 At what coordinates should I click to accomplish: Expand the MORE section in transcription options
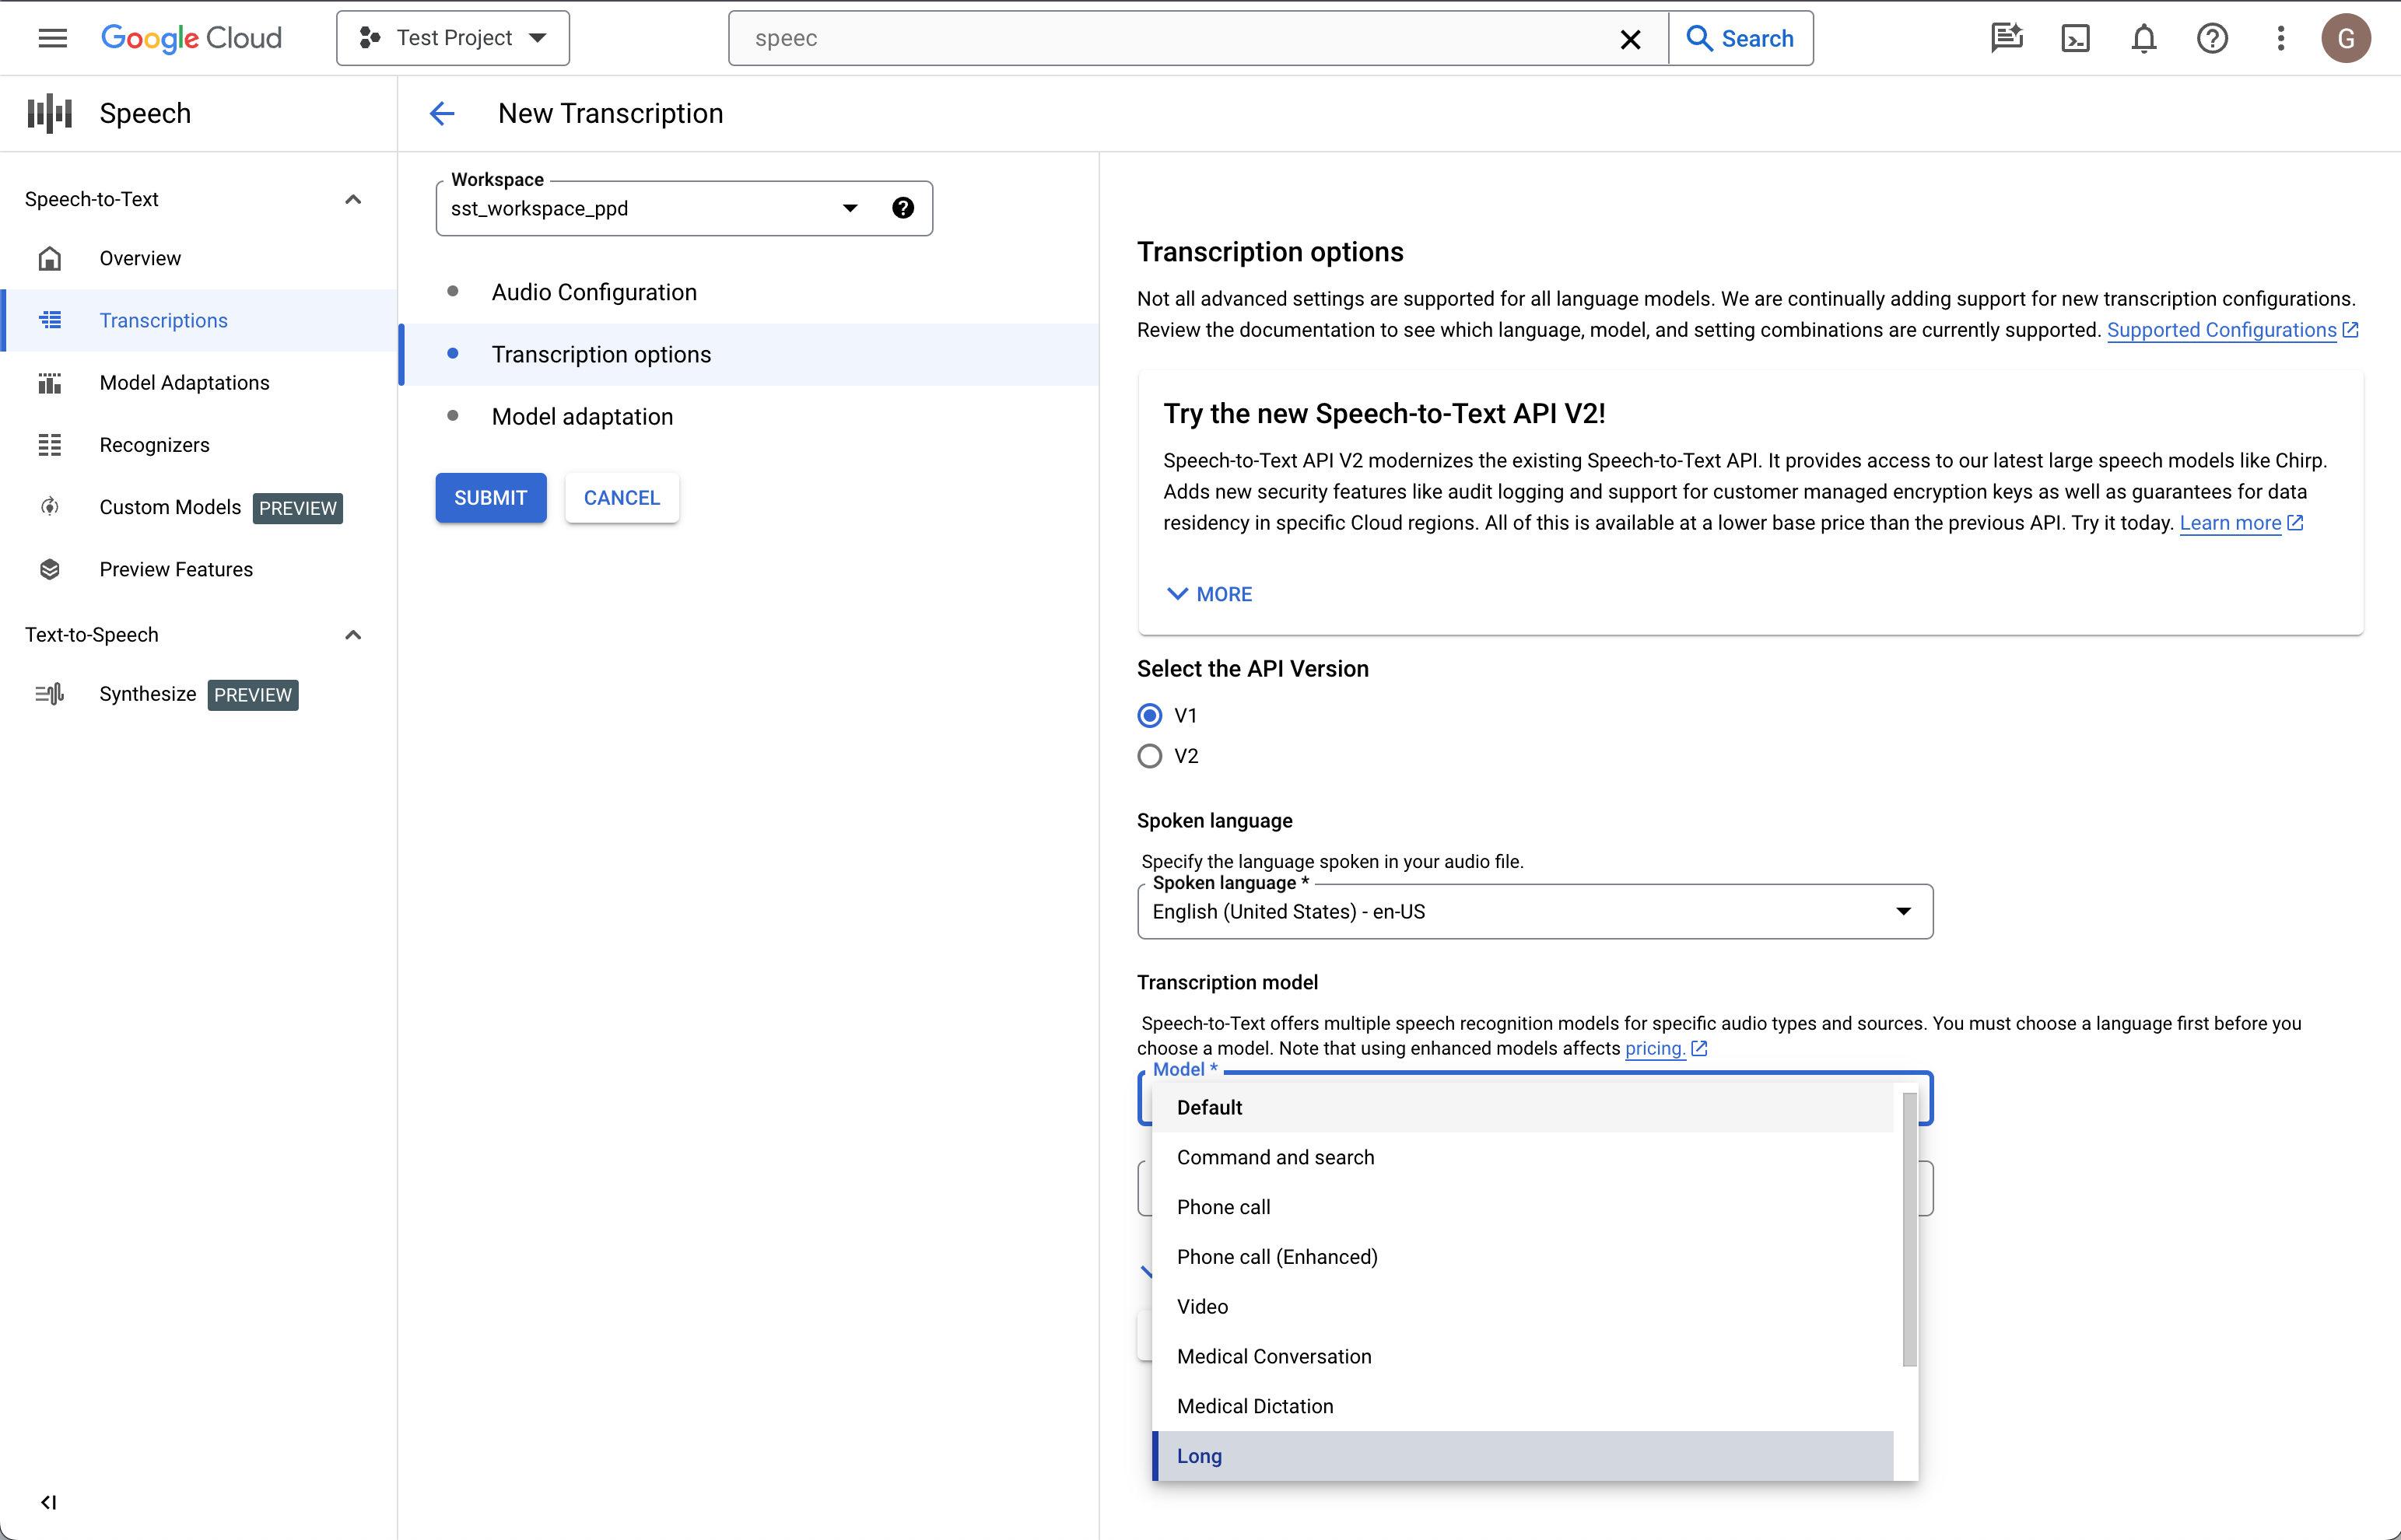tap(1209, 593)
